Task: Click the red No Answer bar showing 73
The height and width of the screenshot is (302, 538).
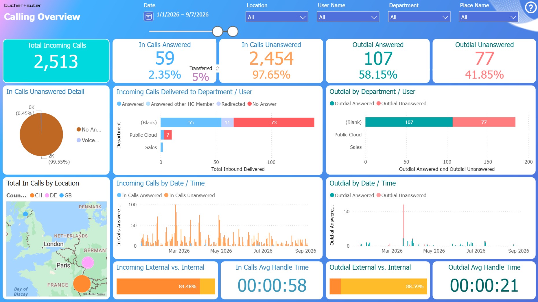Action: pos(274,123)
